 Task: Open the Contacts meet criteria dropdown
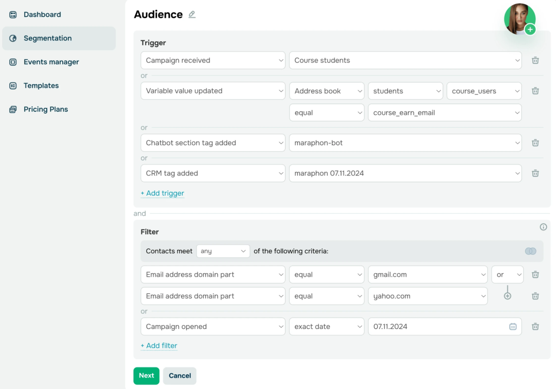(223, 251)
